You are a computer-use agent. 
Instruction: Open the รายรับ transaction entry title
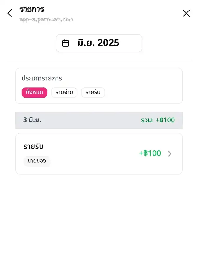33,147
